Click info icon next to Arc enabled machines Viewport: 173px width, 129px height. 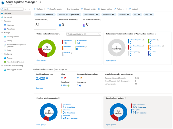coord(100,20)
